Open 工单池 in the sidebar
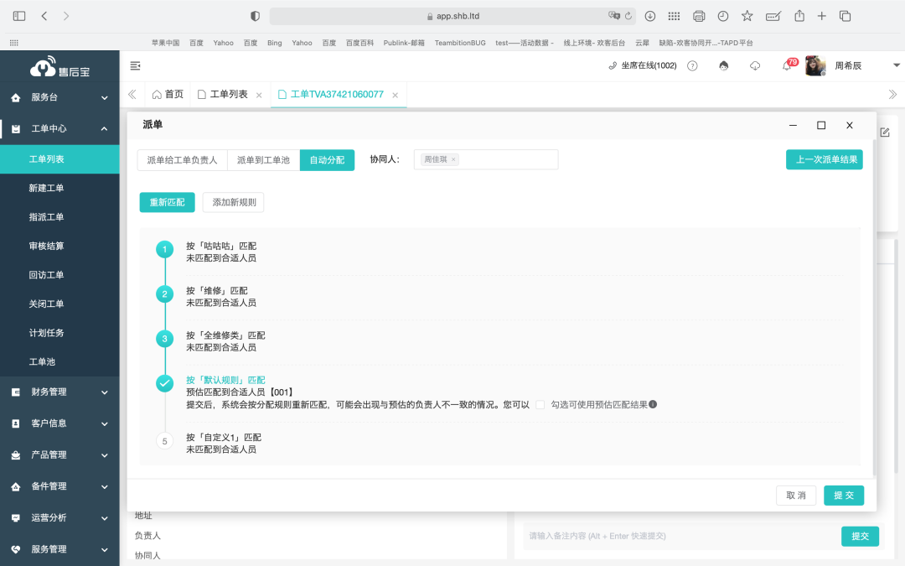Viewport: 905px width, 566px height. click(x=60, y=361)
